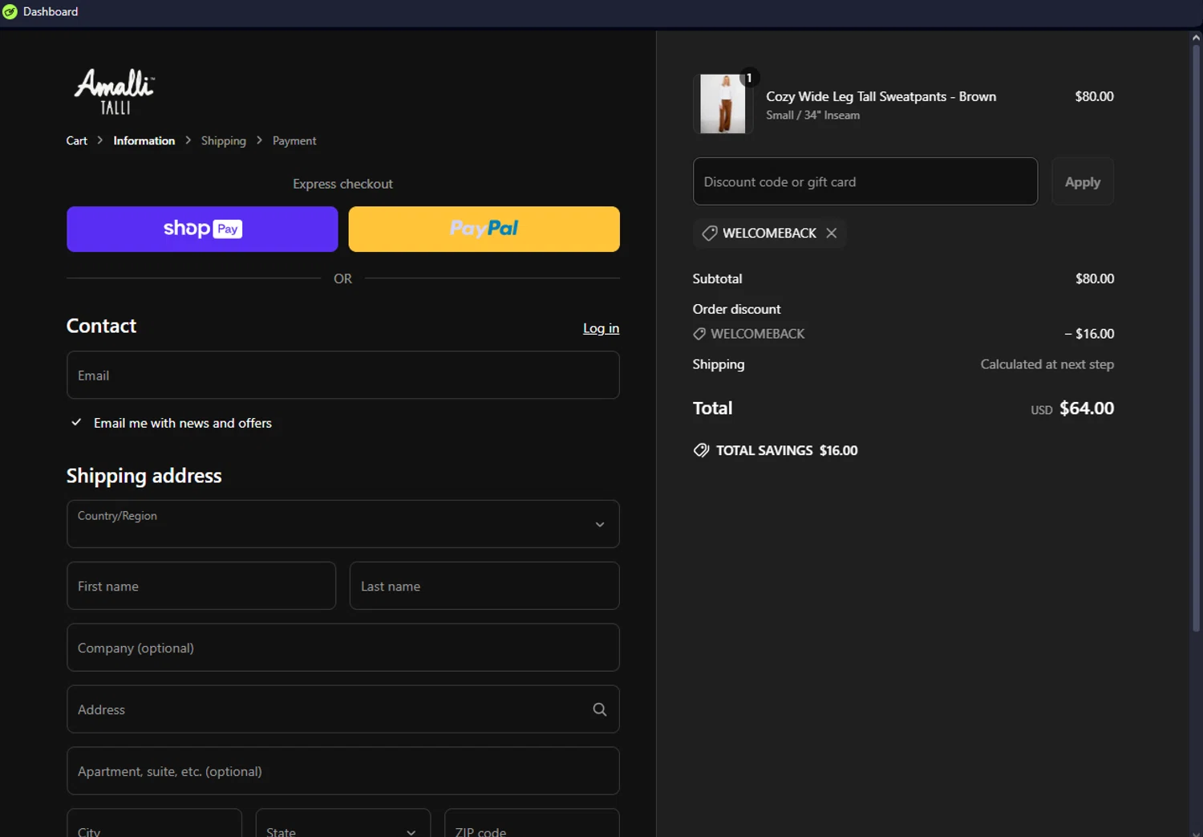This screenshot has height=837, width=1203.
Task: Click the Apply discount button
Action: click(x=1083, y=181)
